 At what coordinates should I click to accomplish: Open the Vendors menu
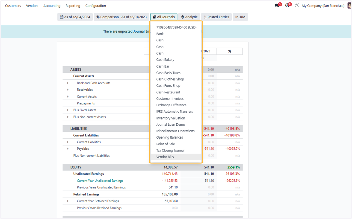click(x=32, y=6)
